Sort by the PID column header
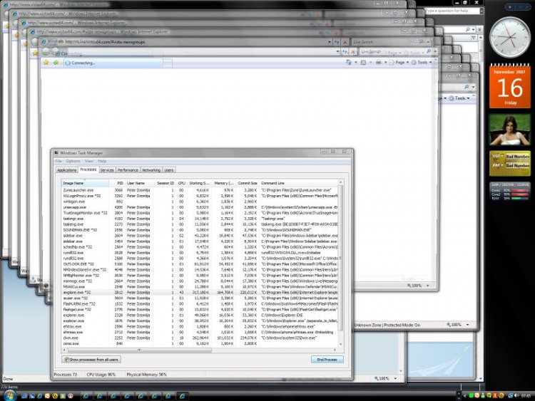The height and width of the screenshot is (401, 535). [x=117, y=183]
